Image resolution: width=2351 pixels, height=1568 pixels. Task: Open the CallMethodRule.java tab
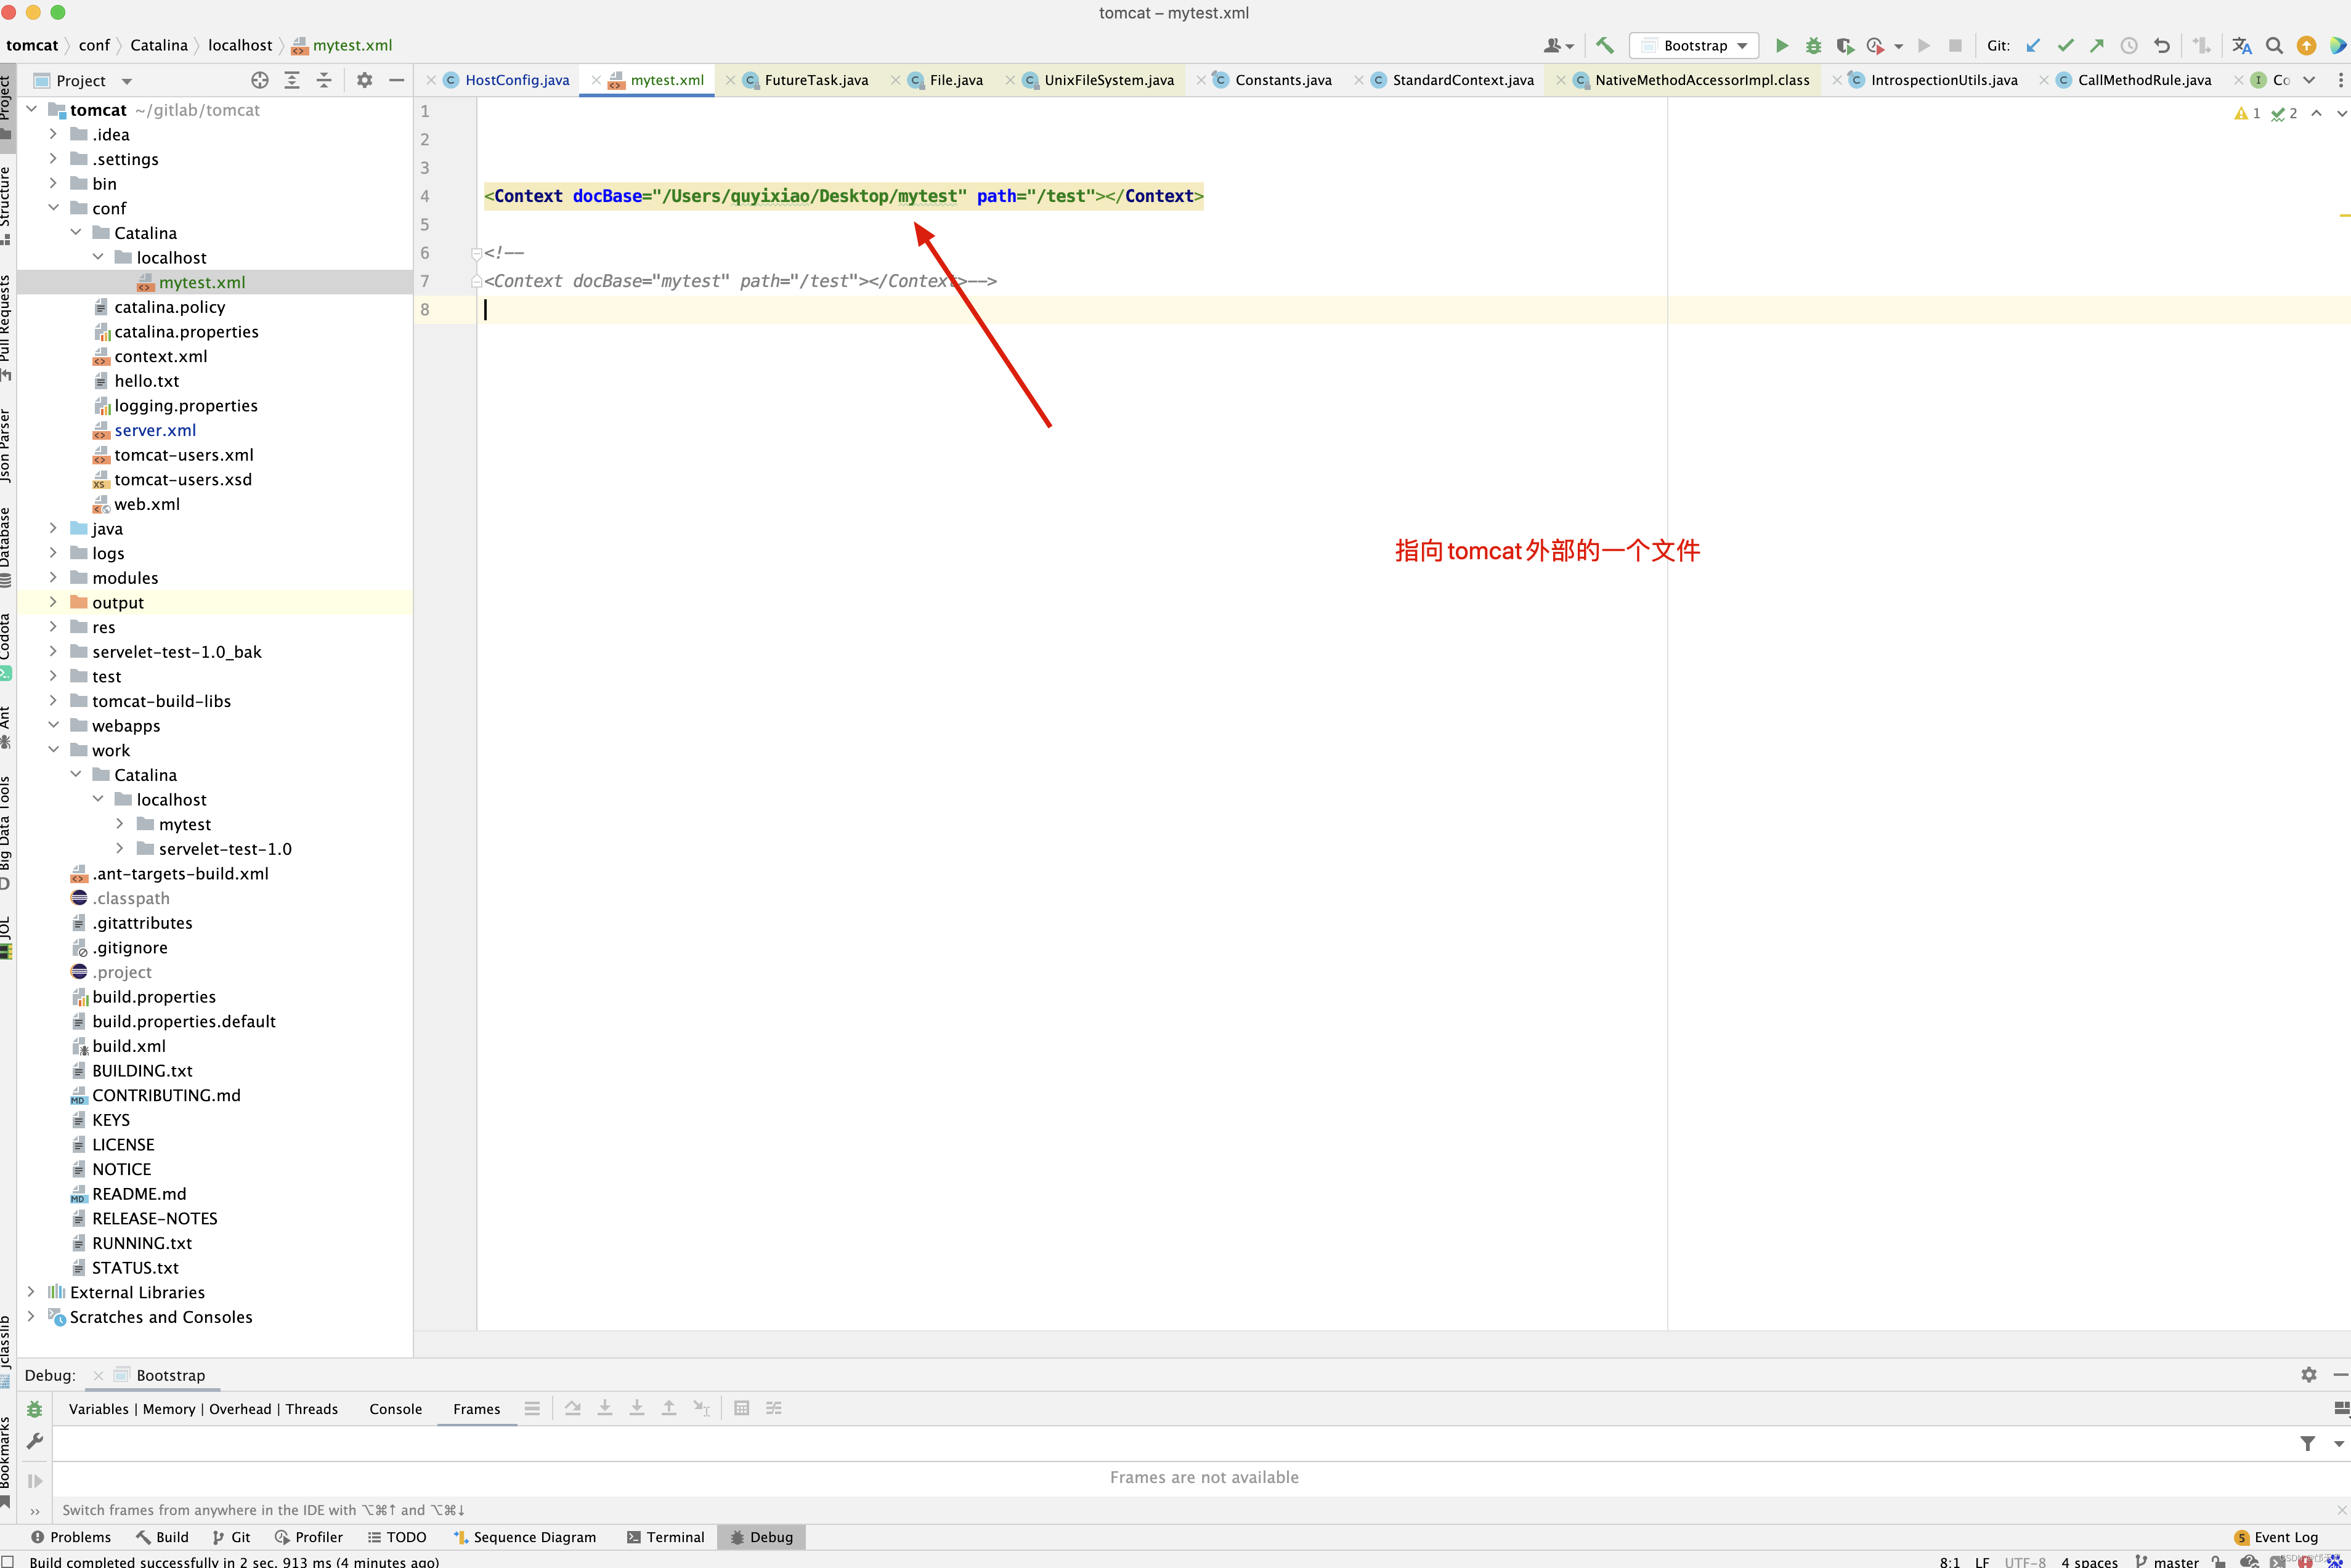point(2134,80)
